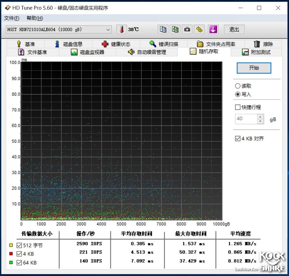
Task: Click the temperature thermometer icon
Action: [x=122, y=29]
